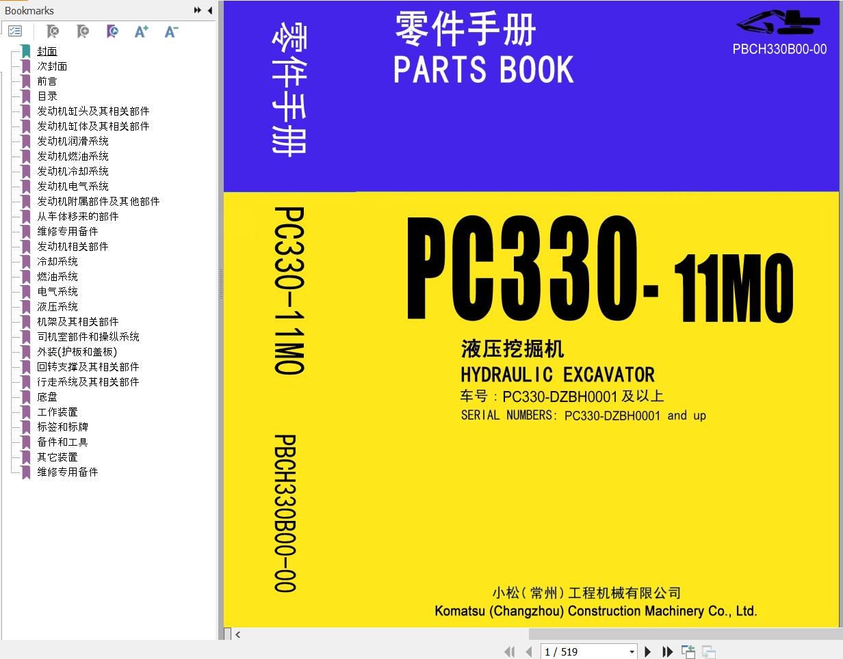Image resolution: width=843 pixels, height=659 pixels.
Task: Open the 底盘 bookmark
Action: tap(47, 397)
